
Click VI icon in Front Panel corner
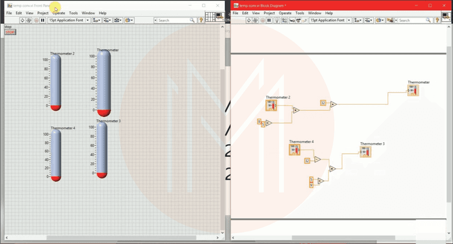220,17
